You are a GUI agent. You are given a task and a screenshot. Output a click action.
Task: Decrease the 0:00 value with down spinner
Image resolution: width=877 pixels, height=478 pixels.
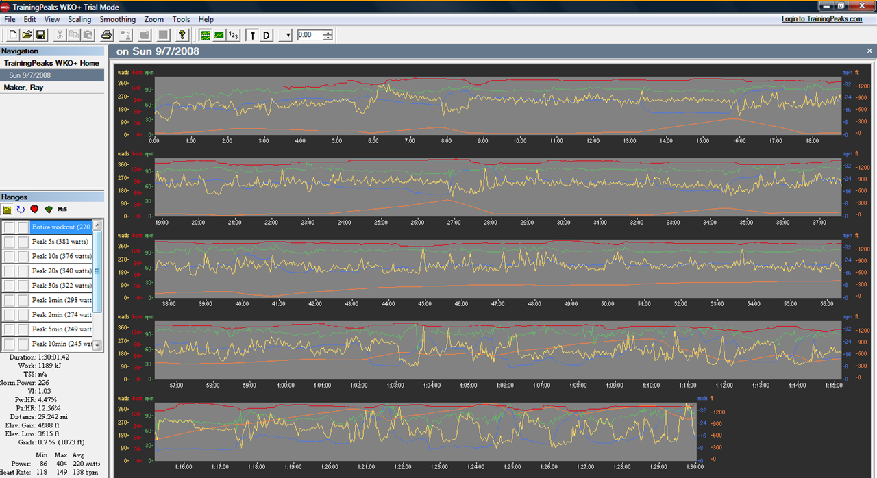tap(328, 38)
